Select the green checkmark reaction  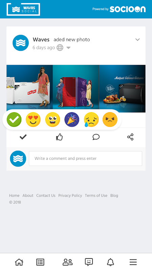[14, 120]
